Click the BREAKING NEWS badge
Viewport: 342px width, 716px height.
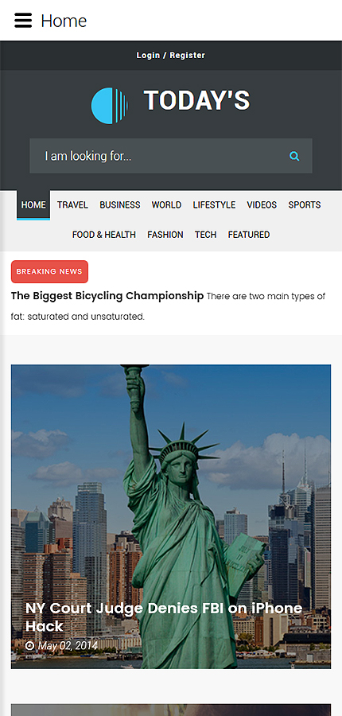click(x=49, y=272)
